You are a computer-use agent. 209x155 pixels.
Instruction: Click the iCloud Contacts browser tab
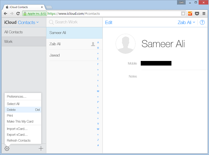coord(24,7)
